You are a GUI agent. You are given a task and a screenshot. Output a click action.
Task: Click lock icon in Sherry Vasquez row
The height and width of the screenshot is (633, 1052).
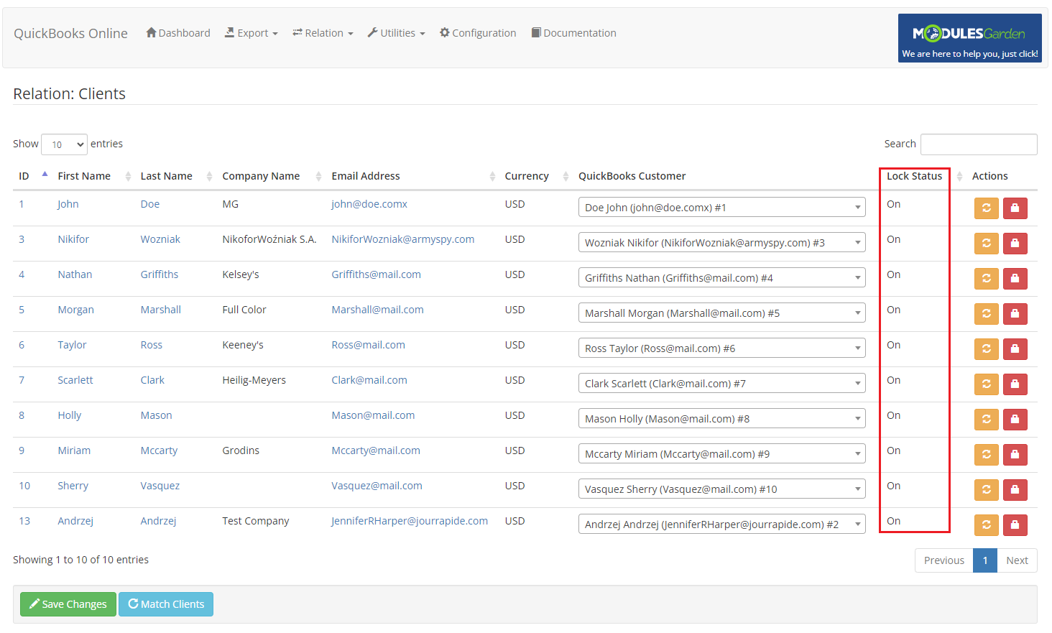1015,489
